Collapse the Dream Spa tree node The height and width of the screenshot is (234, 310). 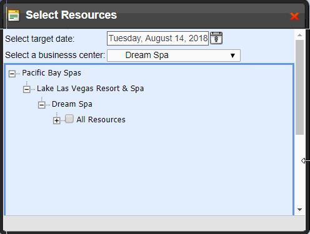tap(42, 105)
